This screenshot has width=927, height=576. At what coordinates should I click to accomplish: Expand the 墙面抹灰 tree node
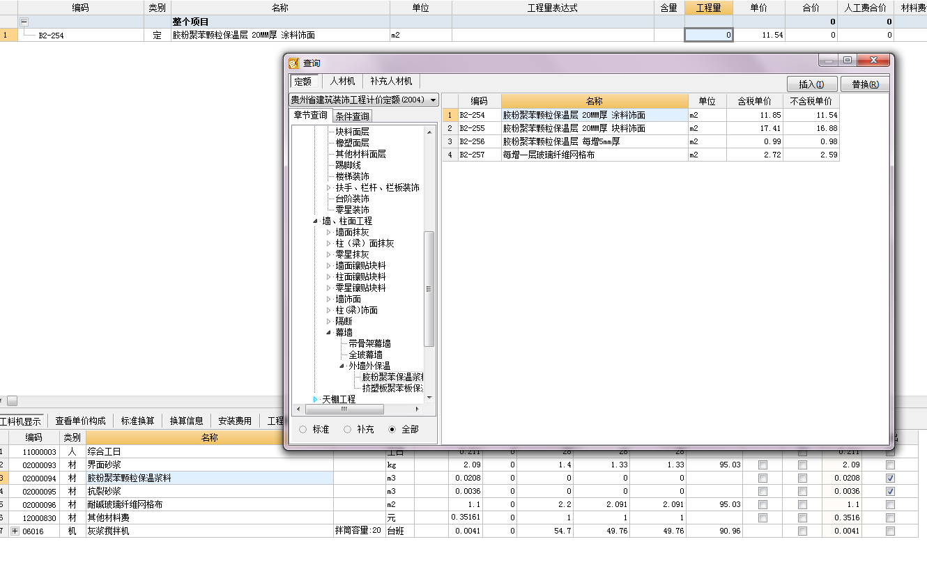pos(329,233)
